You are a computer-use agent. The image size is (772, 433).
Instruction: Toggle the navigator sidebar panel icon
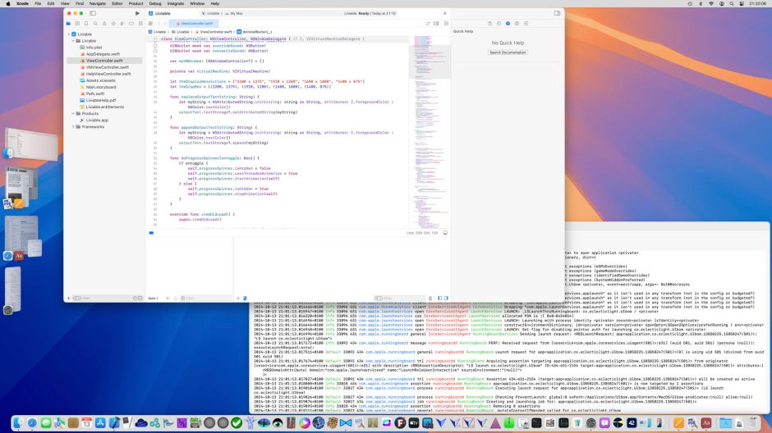coord(93,13)
